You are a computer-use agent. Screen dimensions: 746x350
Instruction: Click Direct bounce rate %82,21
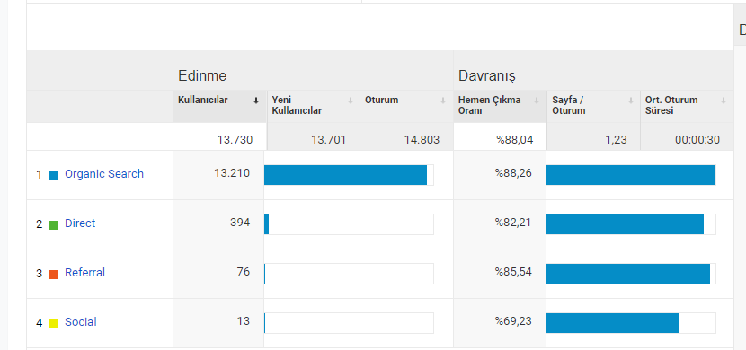(513, 223)
